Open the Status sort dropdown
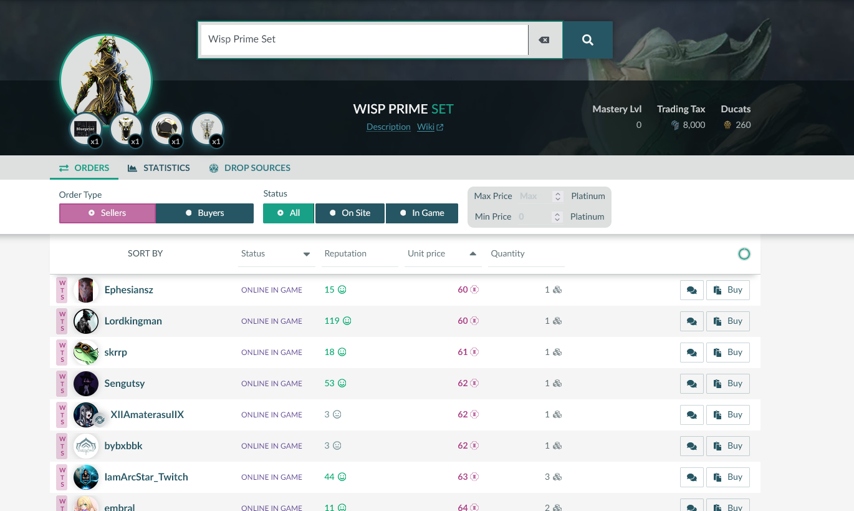This screenshot has height=511, width=854. [x=276, y=254]
